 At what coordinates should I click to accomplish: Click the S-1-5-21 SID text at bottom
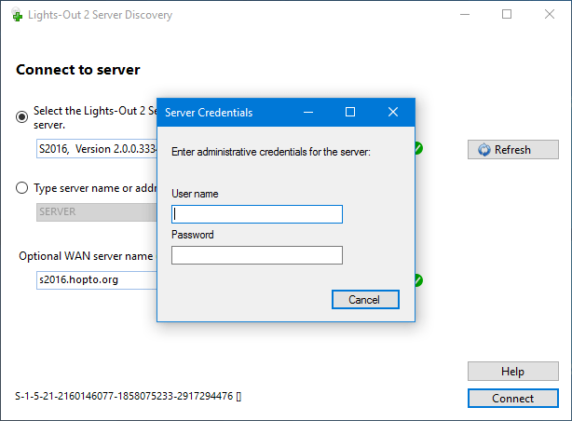[128, 396]
